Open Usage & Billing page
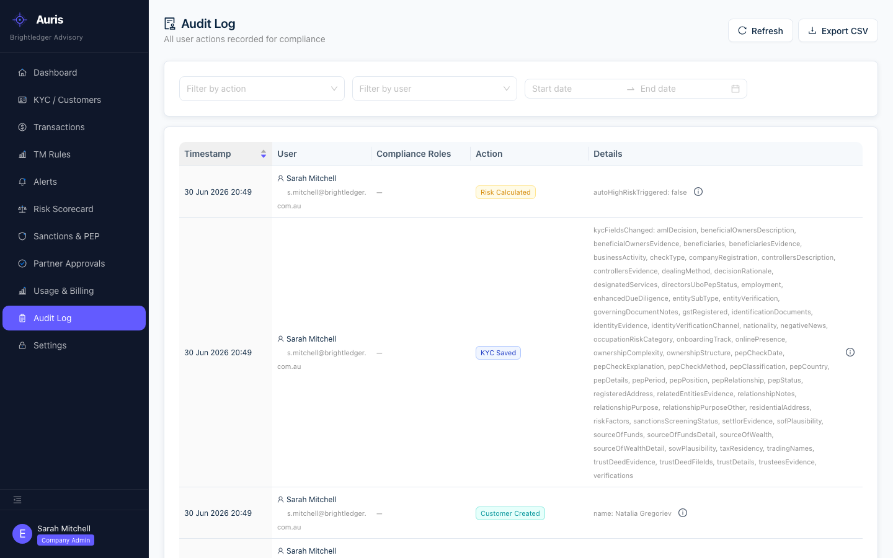Image resolution: width=893 pixels, height=558 pixels. [74, 291]
